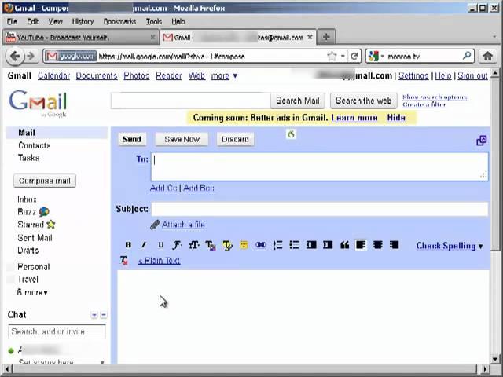Viewport: 503px width, 377px height.
Task: Open a new tab with plus button
Action: point(326,37)
